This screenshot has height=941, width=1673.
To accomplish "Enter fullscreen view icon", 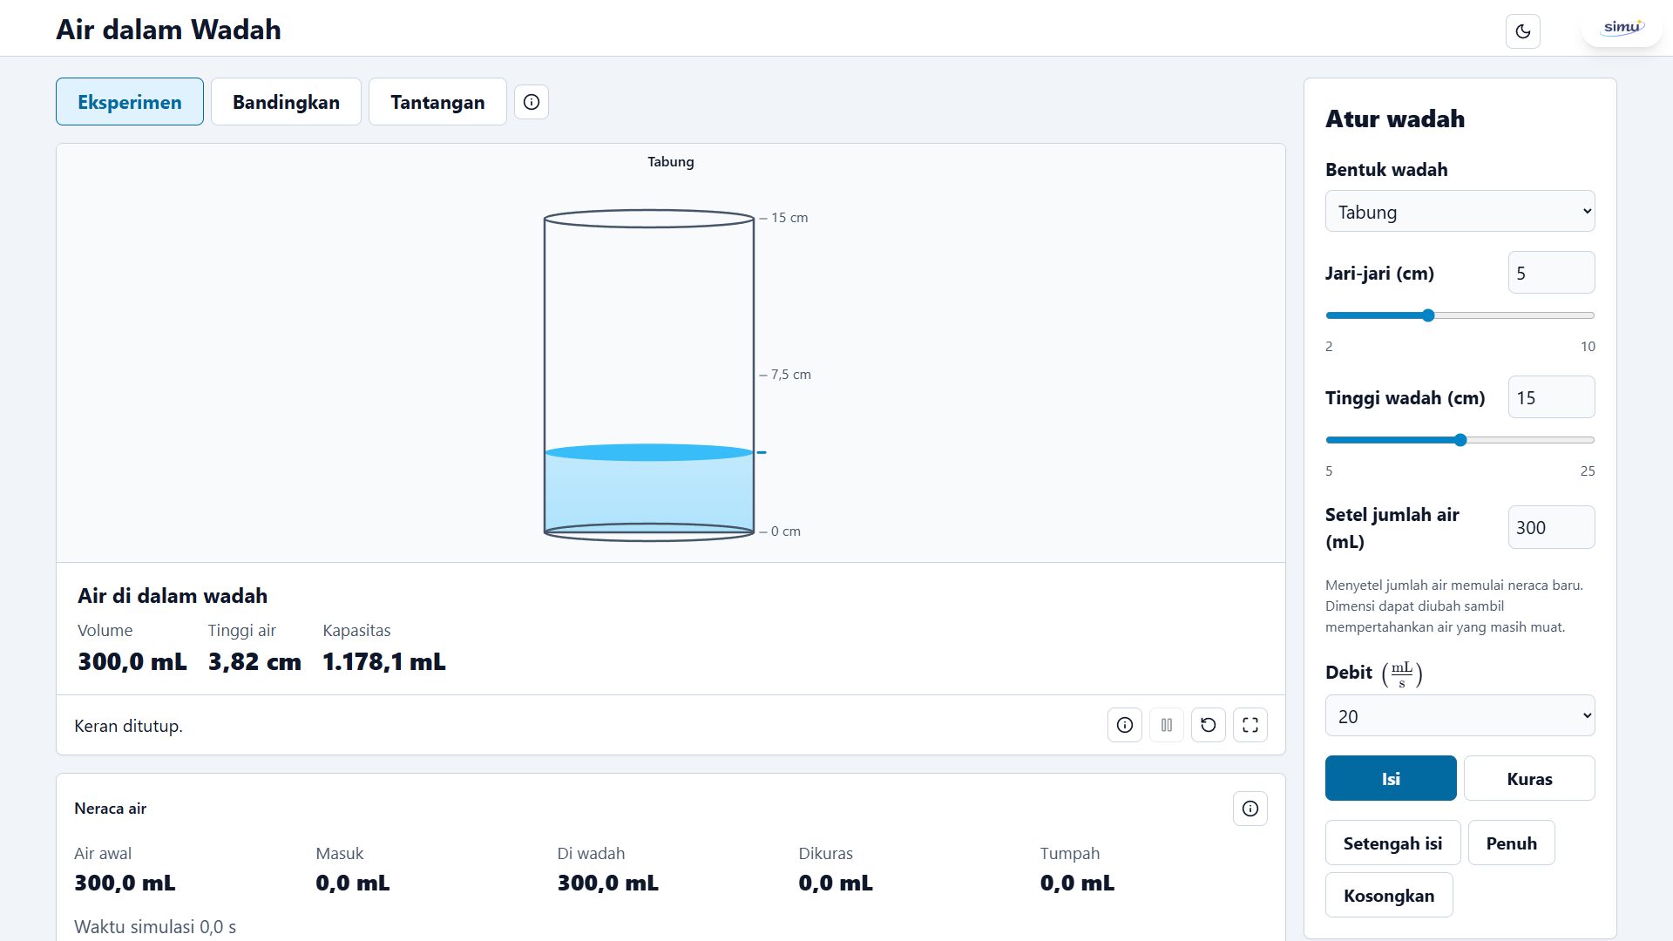I will tap(1250, 725).
